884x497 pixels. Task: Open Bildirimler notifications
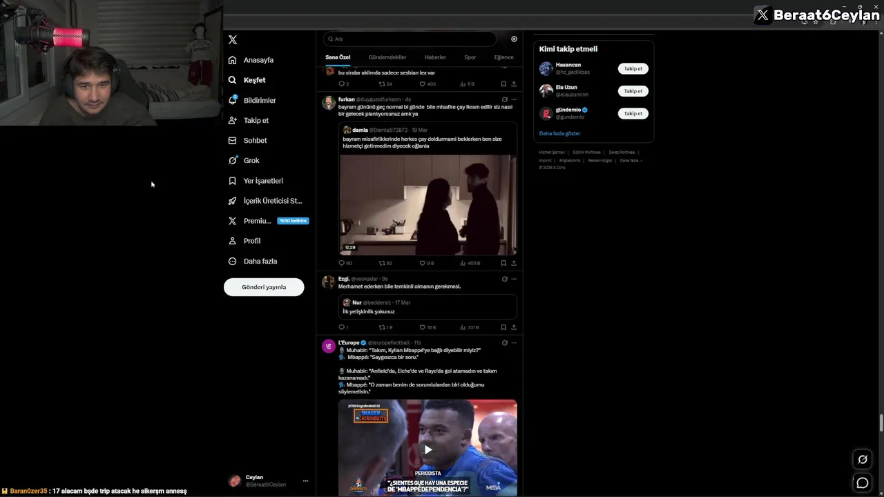pyautogui.click(x=252, y=100)
